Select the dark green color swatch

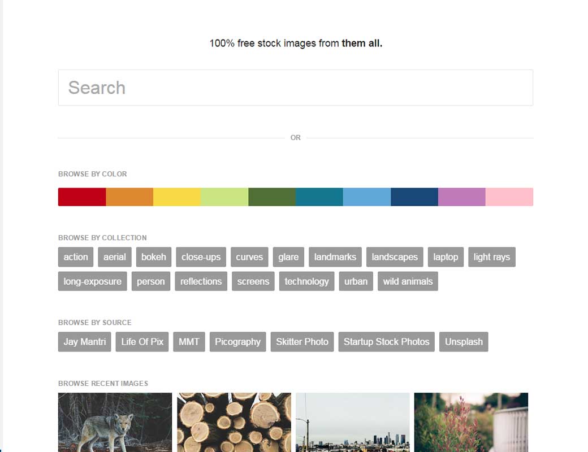[x=272, y=197]
